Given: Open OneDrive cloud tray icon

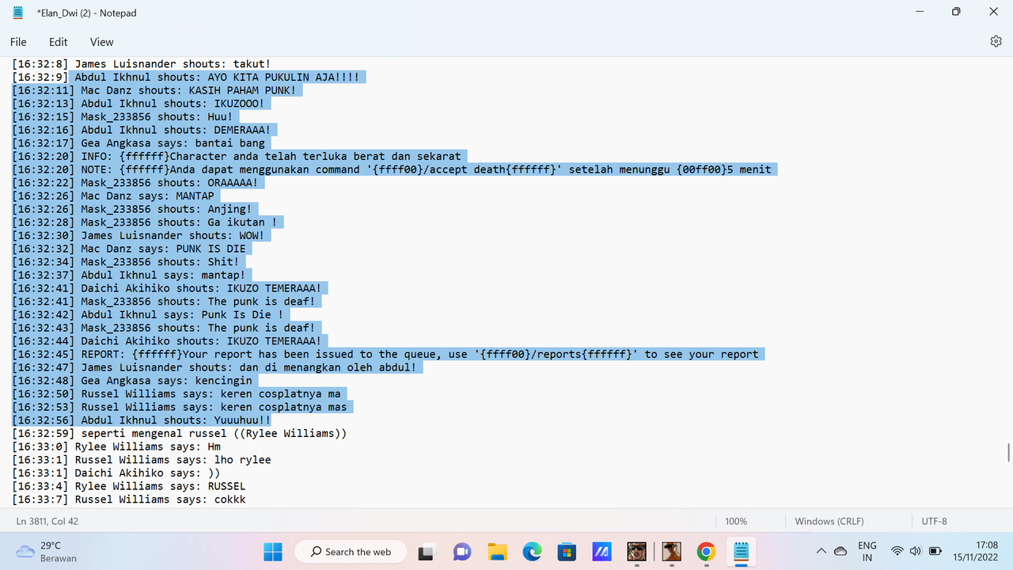Looking at the screenshot, I should 840,551.
